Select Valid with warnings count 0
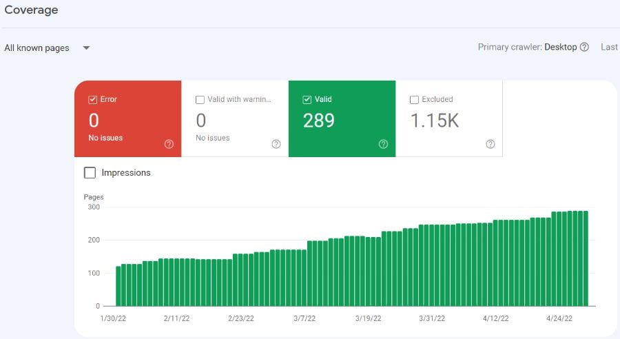Image resolution: width=620 pixels, height=339 pixels. (x=201, y=121)
